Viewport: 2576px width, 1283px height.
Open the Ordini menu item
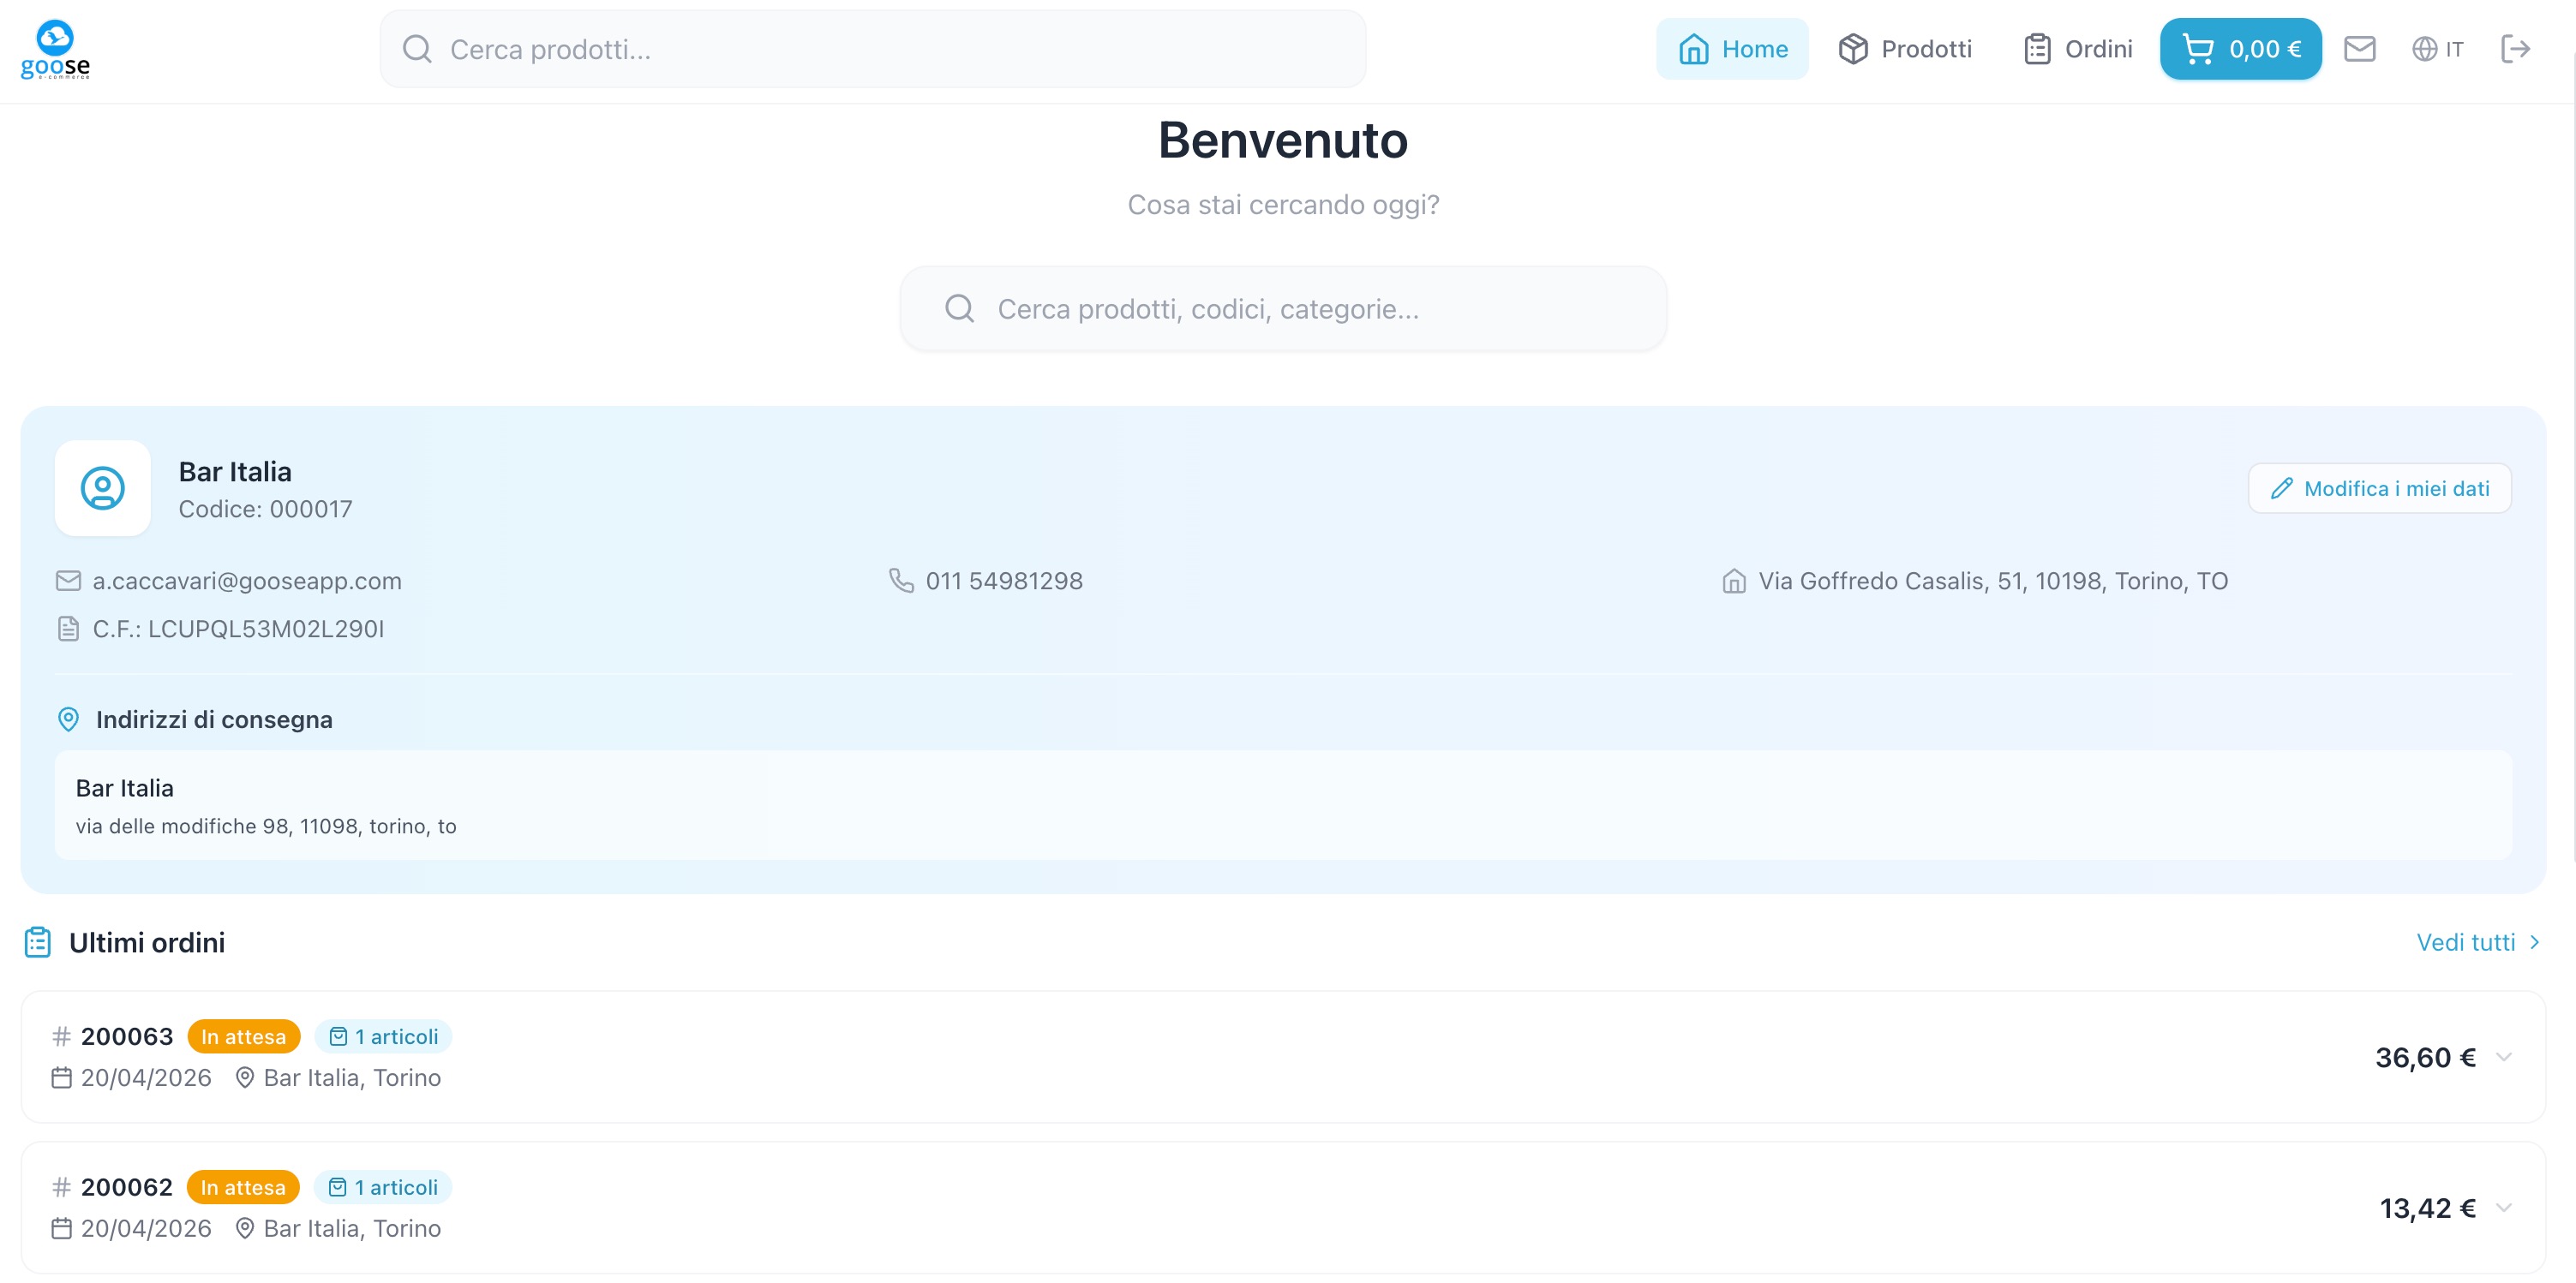2078,49
